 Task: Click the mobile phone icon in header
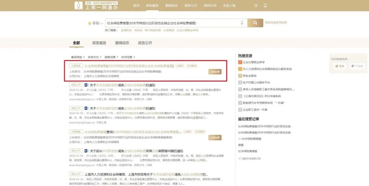265,5
